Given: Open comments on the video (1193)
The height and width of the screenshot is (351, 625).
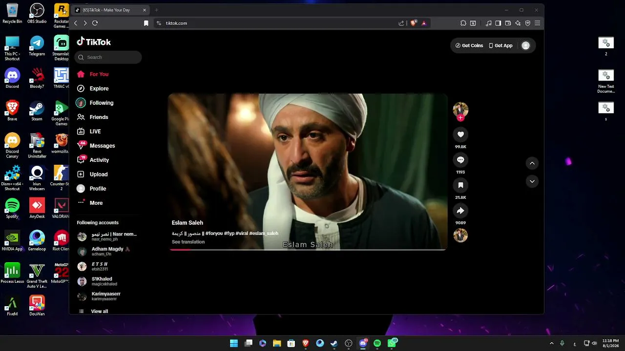Looking at the screenshot, I should pos(460,160).
